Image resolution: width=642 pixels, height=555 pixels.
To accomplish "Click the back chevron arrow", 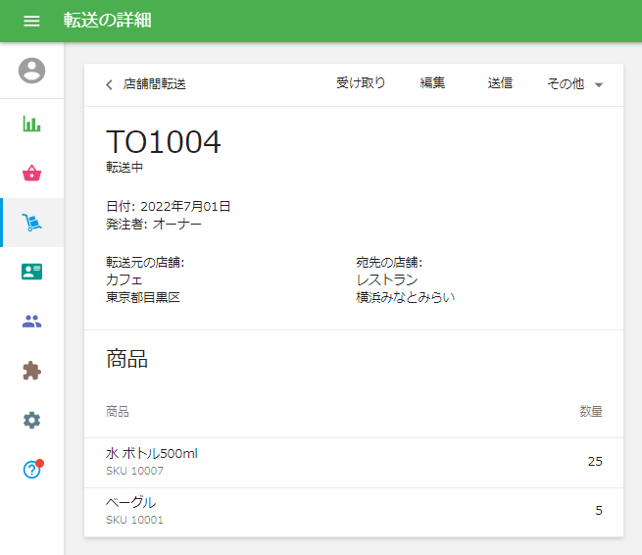I will point(109,84).
